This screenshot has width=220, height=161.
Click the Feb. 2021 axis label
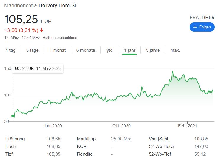(x=187, y=126)
